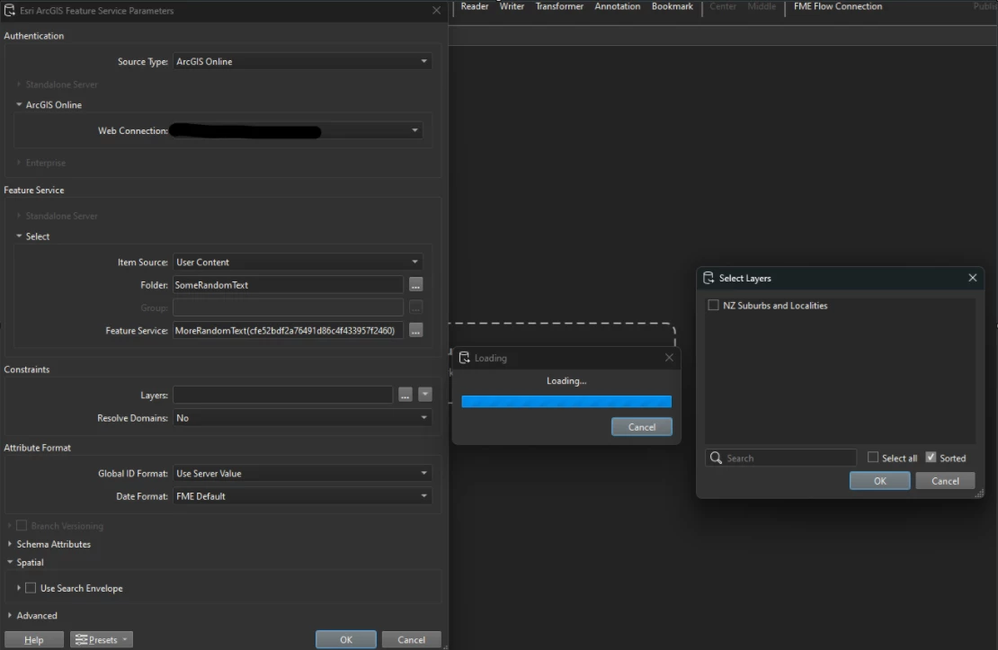Screen dimensions: 998x650
Task: Open Folder browse ellipsis button
Action: click(x=415, y=285)
